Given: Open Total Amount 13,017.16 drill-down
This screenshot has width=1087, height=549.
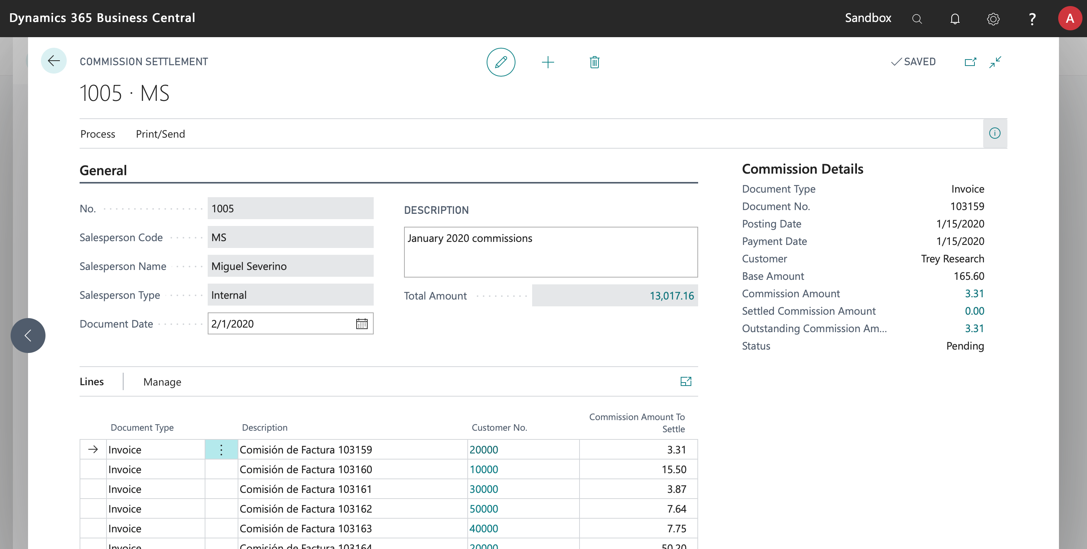Looking at the screenshot, I should pyautogui.click(x=671, y=295).
